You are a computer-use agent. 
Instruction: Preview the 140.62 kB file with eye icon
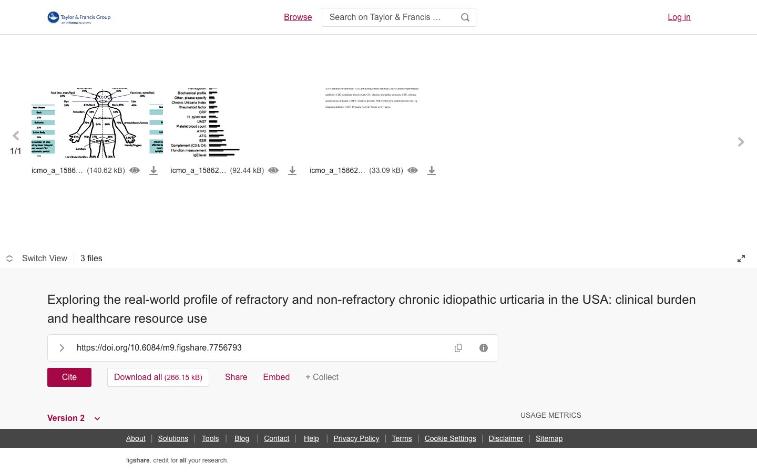point(135,170)
